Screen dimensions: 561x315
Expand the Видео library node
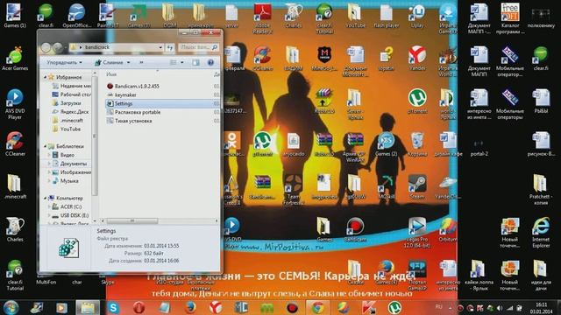pyautogui.click(x=49, y=155)
